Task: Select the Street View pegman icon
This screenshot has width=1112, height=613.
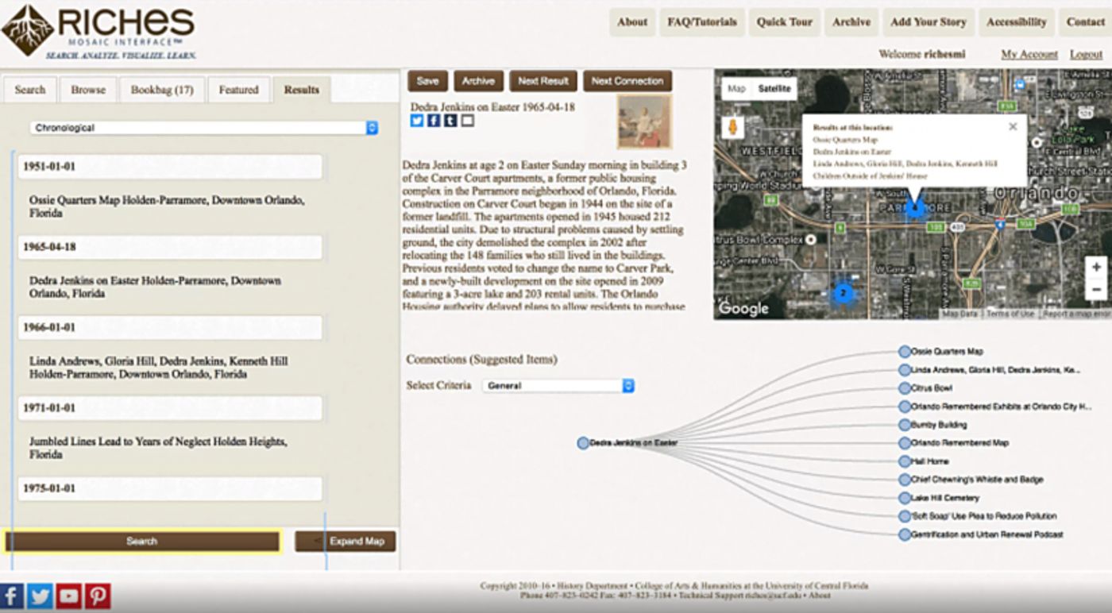Action: pos(734,128)
